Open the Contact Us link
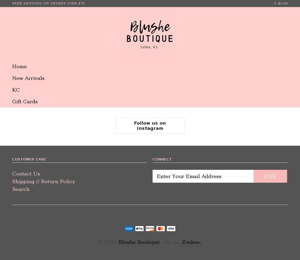This screenshot has height=260, width=300. click(26, 174)
